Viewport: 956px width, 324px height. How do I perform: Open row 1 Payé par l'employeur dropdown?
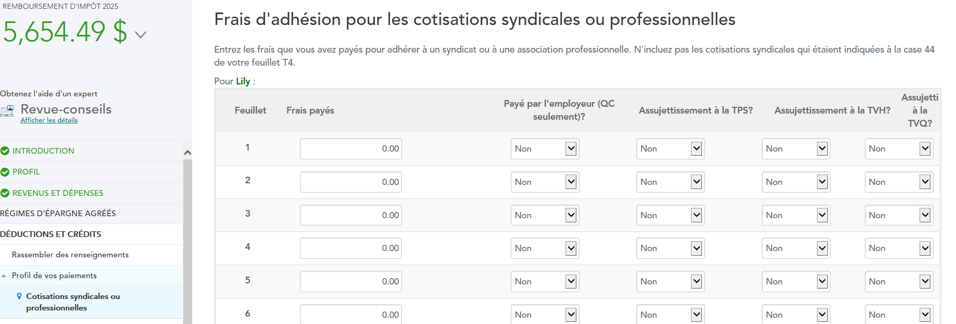545,149
